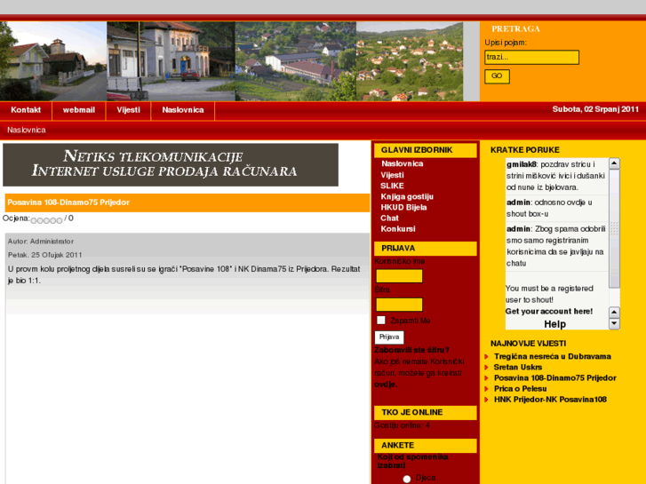Image resolution: width=646 pixels, height=484 pixels.
Task: Click the Šifra password field
Action: click(399, 305)
